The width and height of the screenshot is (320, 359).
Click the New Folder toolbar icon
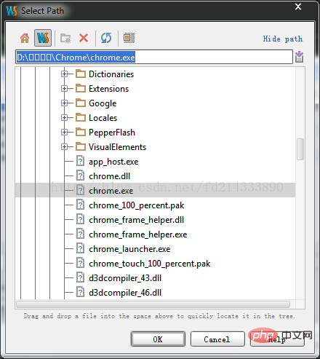point(65,38)
